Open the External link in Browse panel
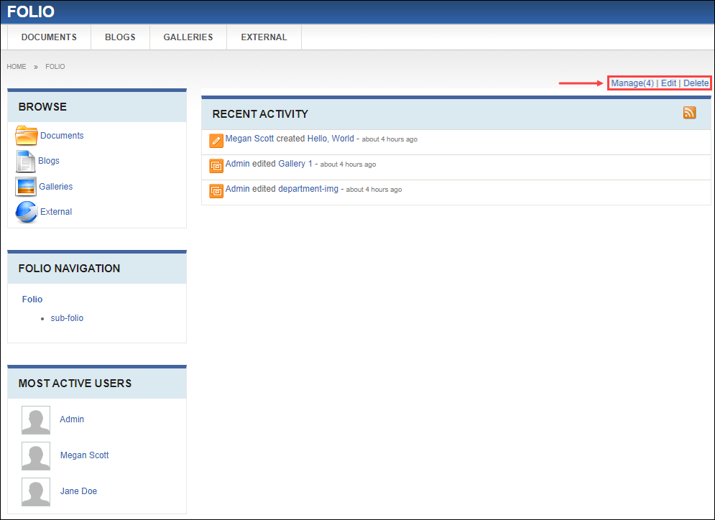The height and width of the screenshot is (520, 715). click(x=56, y=211)
